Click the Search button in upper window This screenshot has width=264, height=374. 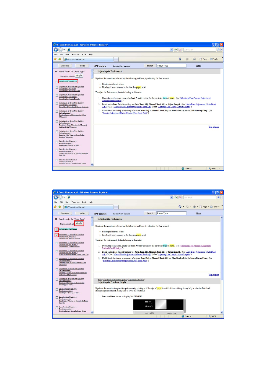150,66
